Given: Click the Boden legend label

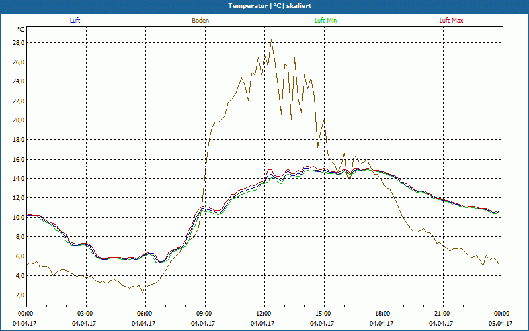Looking at the screenshot, I should pyautogui.click(x=200, y=21).
